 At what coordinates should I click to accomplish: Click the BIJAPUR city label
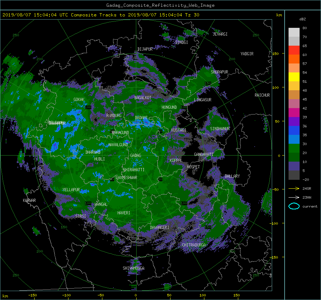[x=145, y=49]
